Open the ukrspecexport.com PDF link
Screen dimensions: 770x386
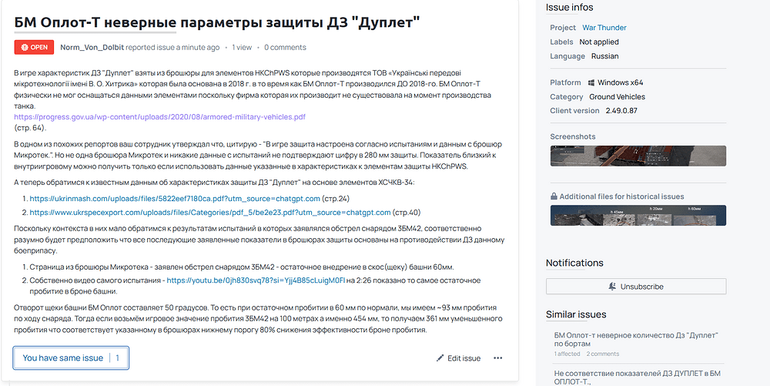[x=210, y=213]
